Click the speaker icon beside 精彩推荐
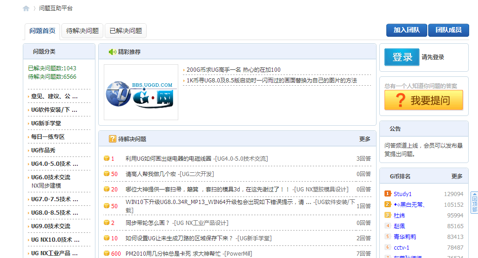 pyautogui.click(x=112, y=52)
